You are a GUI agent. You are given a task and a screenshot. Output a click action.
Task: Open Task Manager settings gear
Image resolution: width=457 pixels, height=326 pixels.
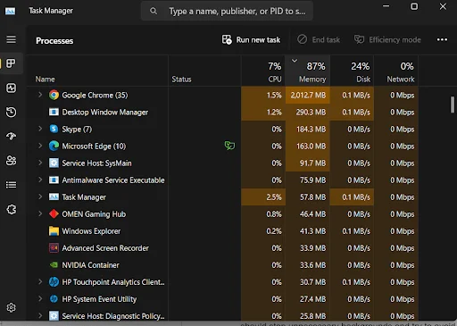coord(12,307)
